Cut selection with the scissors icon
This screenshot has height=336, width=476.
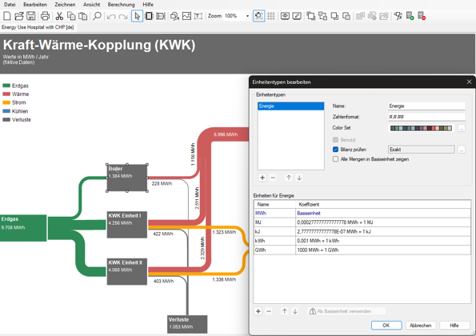[59, 16]
